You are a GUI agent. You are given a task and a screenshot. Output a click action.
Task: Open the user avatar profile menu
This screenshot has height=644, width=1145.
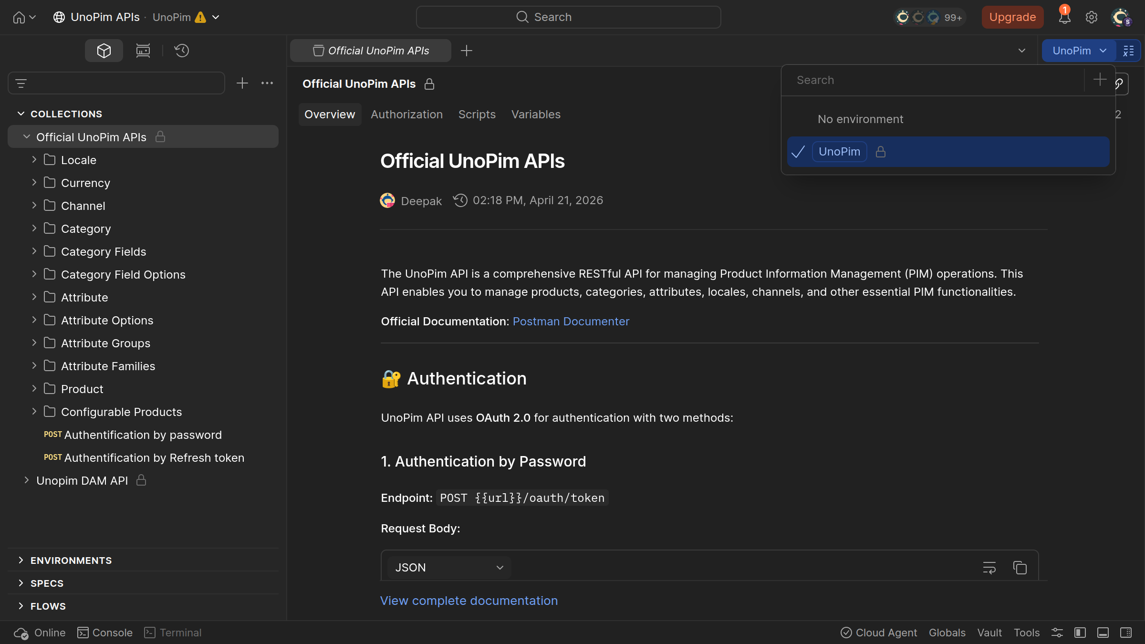pyautogui.click(x=1121, y=17)
